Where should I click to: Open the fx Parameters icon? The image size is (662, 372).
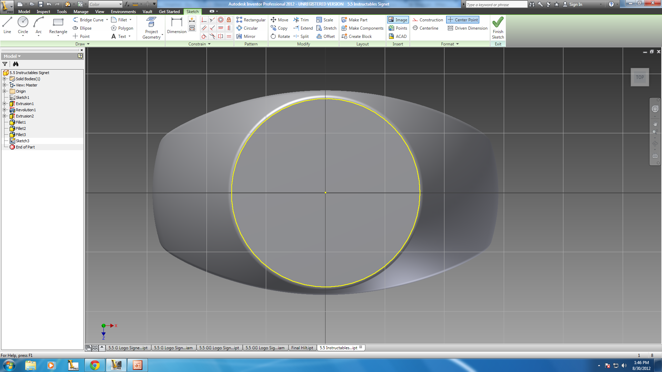click(x=127, y=4)
